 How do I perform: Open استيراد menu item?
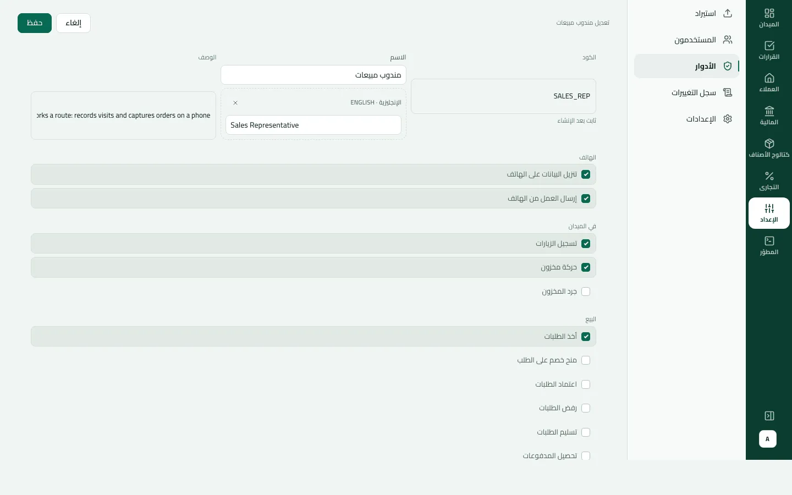pyautogui.click(x=686, y=13)
